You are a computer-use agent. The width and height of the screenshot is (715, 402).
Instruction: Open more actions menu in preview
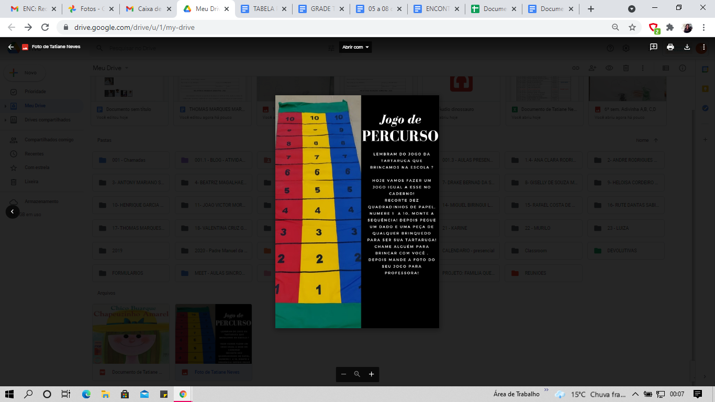(x=704, y=47)
